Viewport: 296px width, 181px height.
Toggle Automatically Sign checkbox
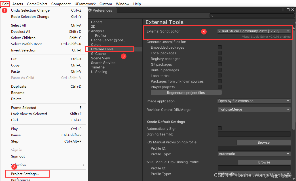click(220, 128)
